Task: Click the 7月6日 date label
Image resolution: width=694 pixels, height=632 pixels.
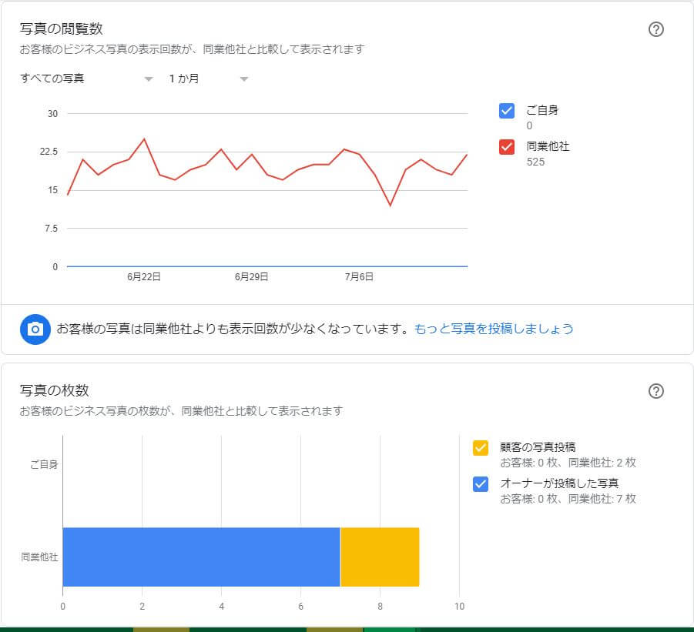Action: pos(360,276)
